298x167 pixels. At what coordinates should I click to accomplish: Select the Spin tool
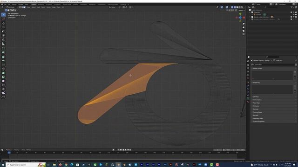[x=3, y=77]
